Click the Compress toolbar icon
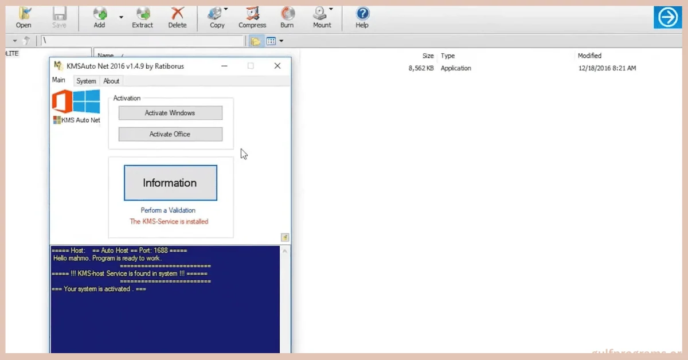The height and width of the screenshot is (360, 688). 252,16
